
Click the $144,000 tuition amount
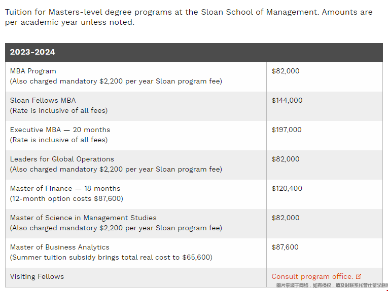click(x=287, y=100)
